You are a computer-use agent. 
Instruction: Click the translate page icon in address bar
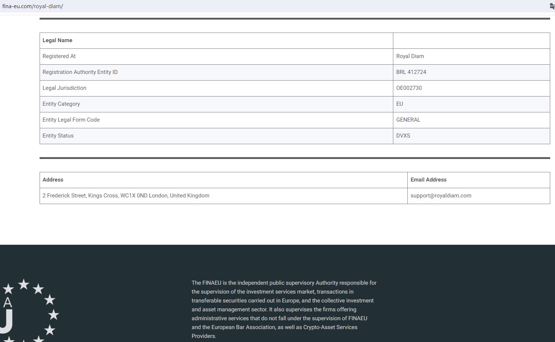click(x=552, y=6)
